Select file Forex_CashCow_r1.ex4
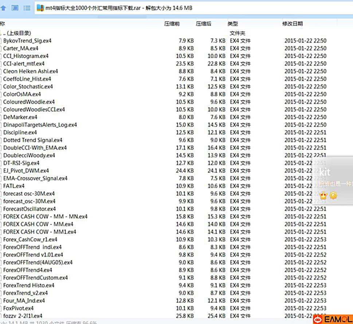This screenshot has width=353, height=324. pyautogui.click(x=30, y=240)
